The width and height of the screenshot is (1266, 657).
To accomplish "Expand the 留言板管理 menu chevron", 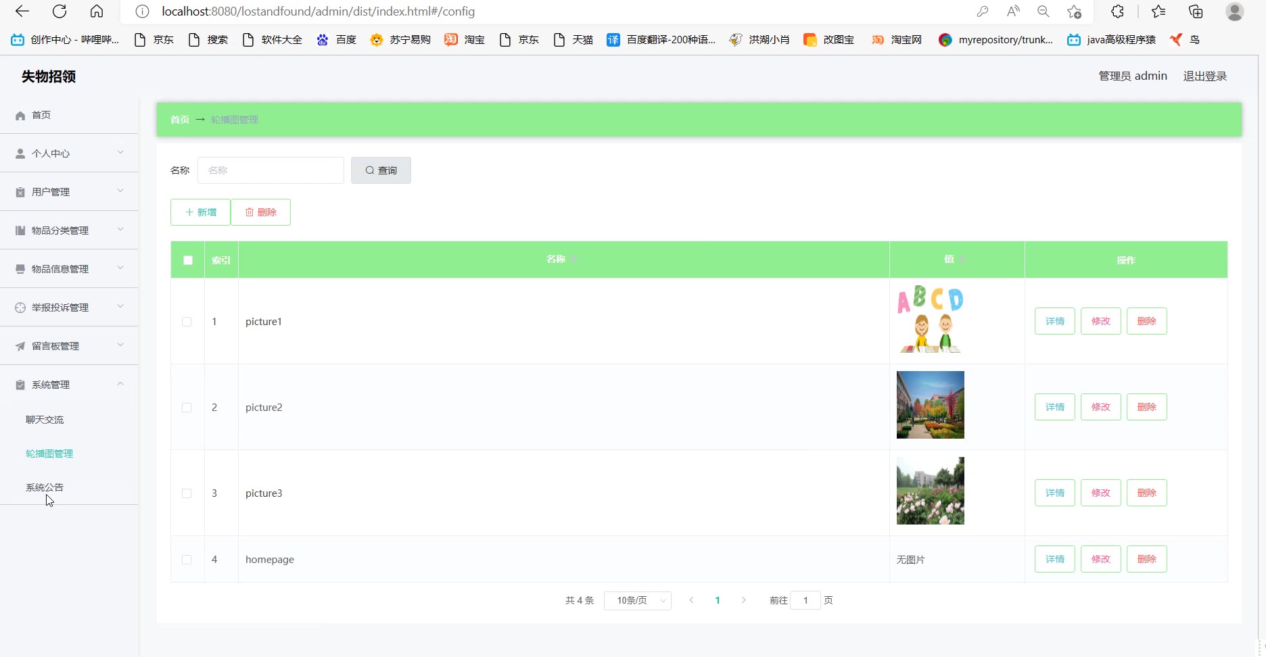I will coord(120,345).
